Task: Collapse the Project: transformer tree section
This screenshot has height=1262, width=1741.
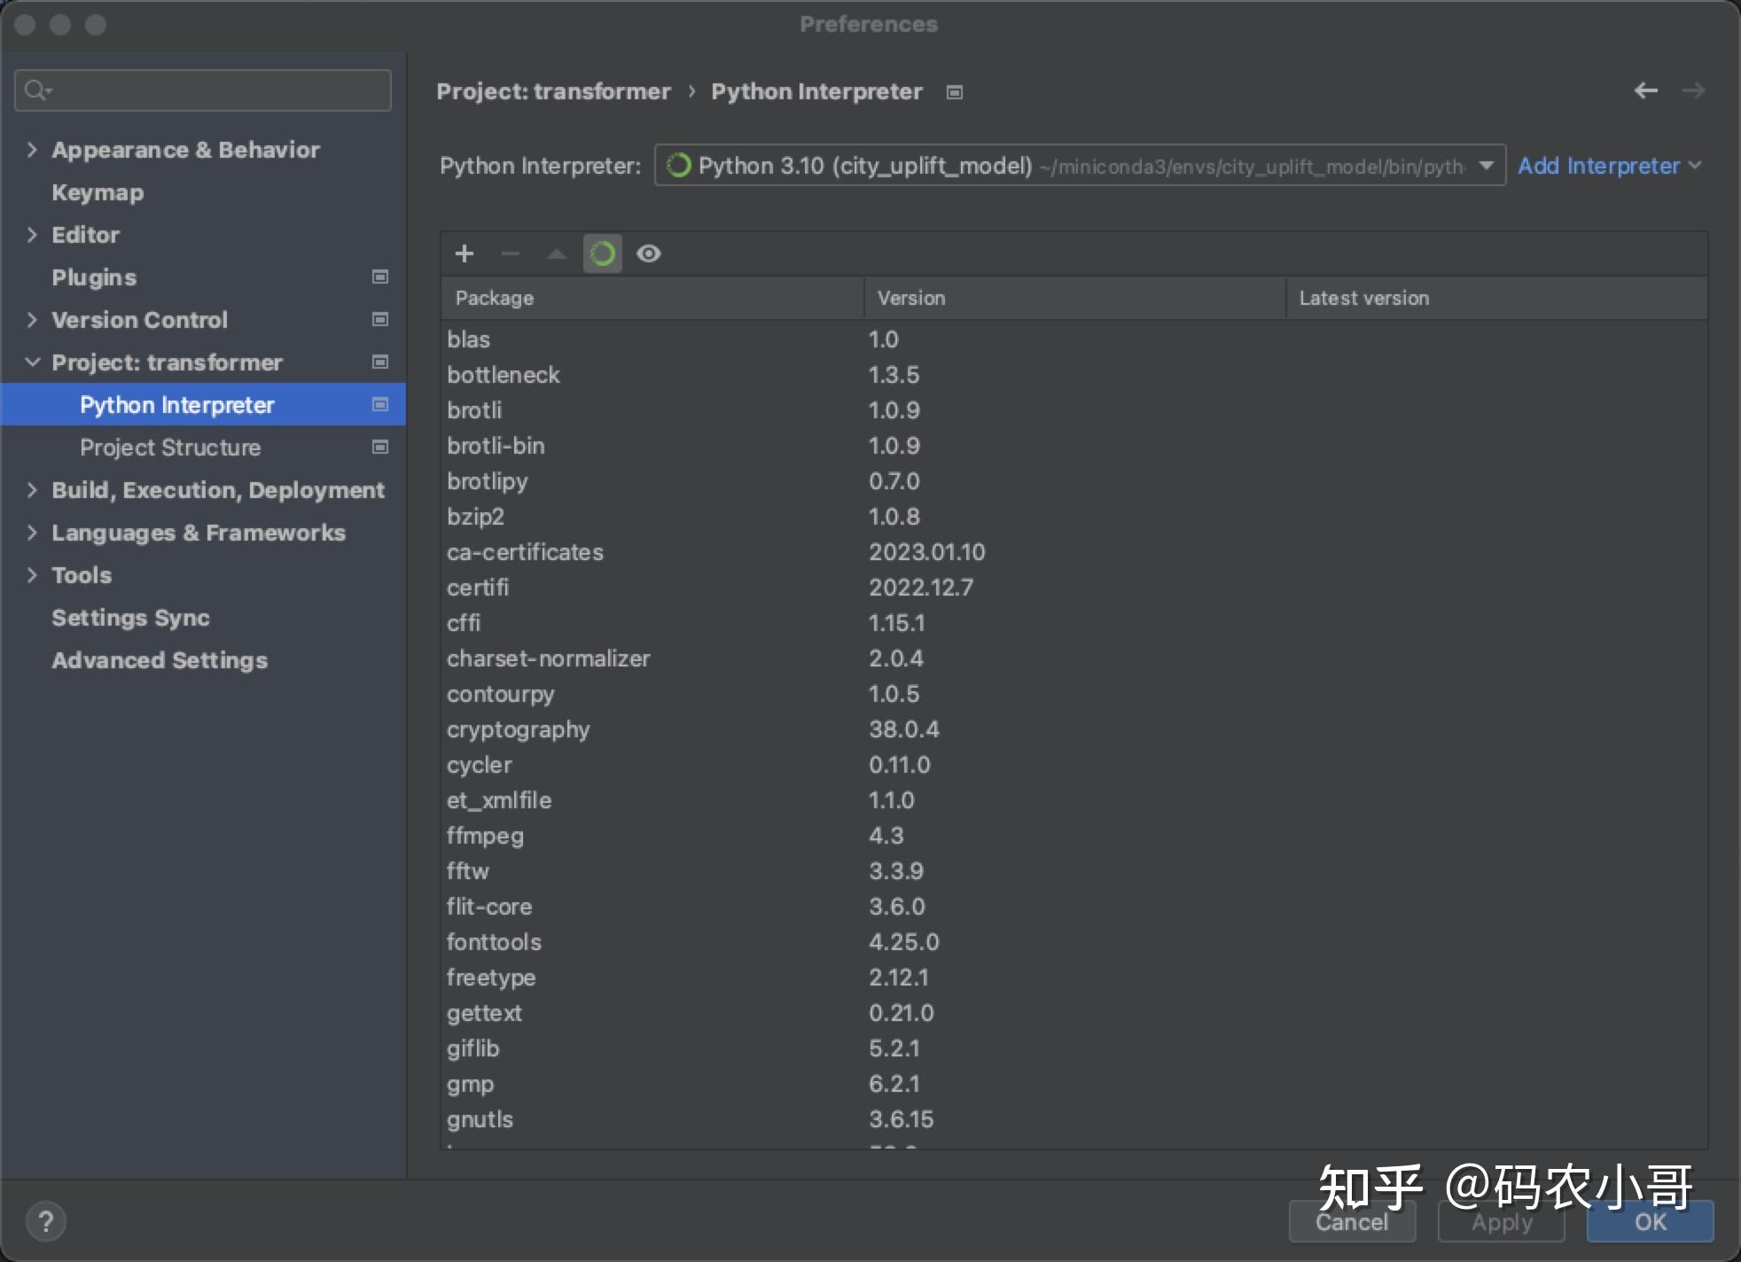Action: tap(32, 362)
